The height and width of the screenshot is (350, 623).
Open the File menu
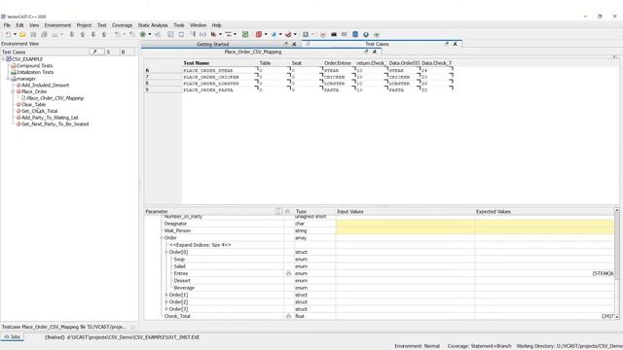click(7, 25)
